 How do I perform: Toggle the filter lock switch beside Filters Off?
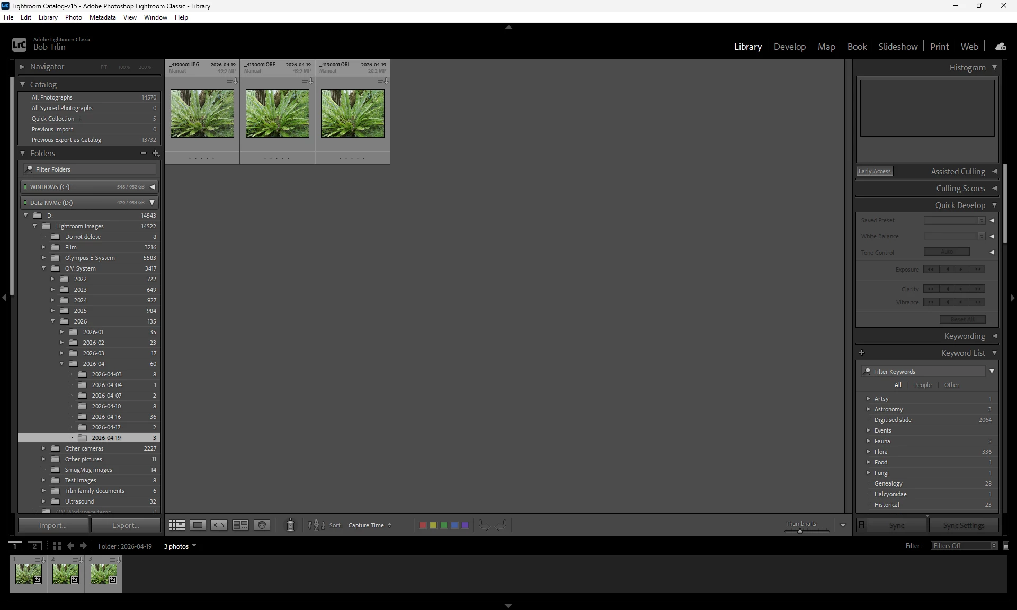coord(1006,545)
